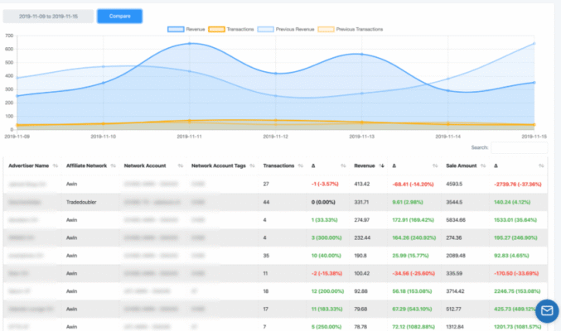The image size is (561, 331).
Task: Sort by Network Account Tags icon
Action: (251, 165)
